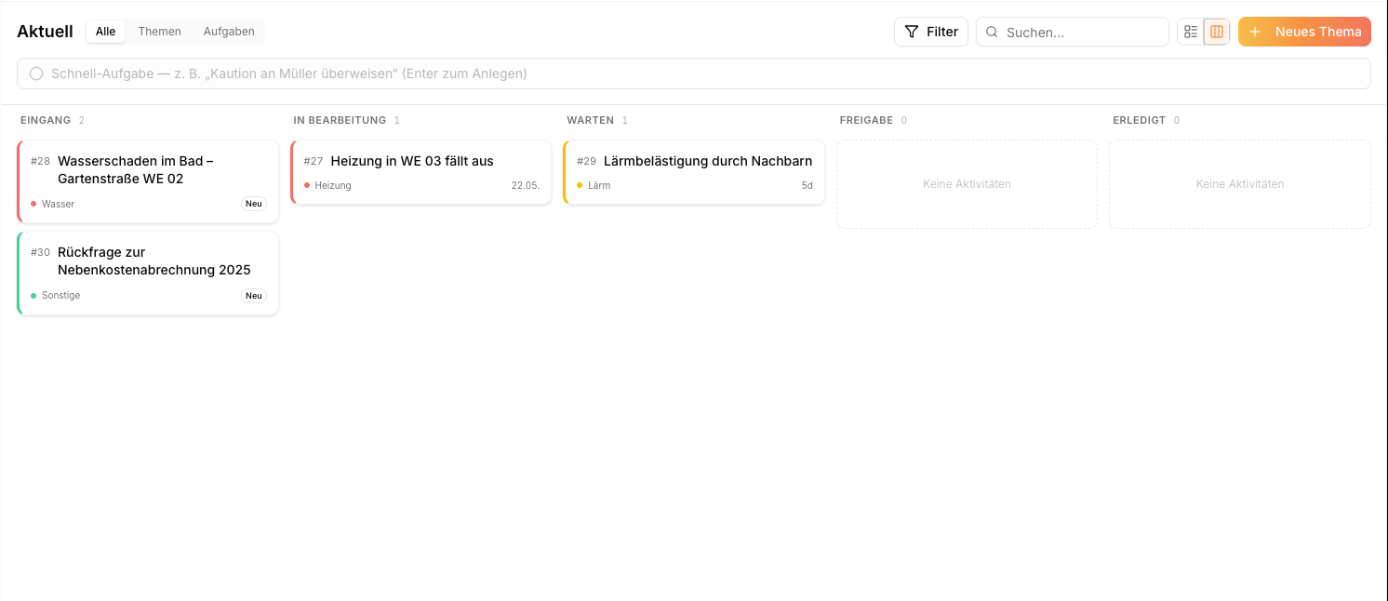1388x601 pixels.
Task: Click Keine Aktivitäten placeholder under ERLEDIGT
Action: click(1240, 184)
